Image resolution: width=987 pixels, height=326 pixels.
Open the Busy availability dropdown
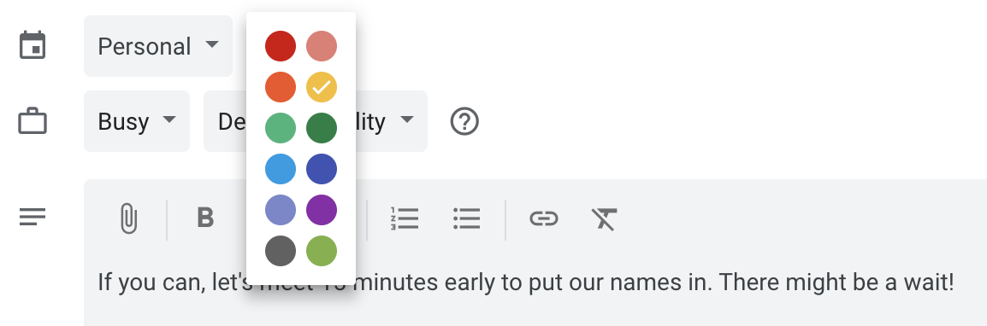click(137, 121)
